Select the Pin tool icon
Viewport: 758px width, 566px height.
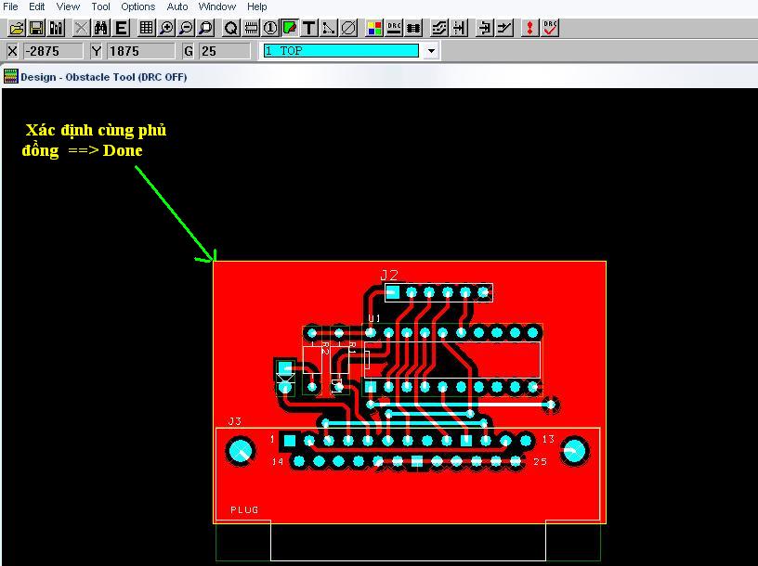270,29
